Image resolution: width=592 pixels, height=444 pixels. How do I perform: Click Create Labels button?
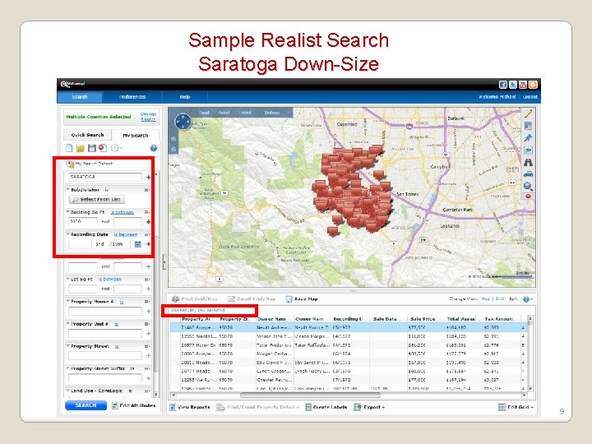(x=326, y=407)
